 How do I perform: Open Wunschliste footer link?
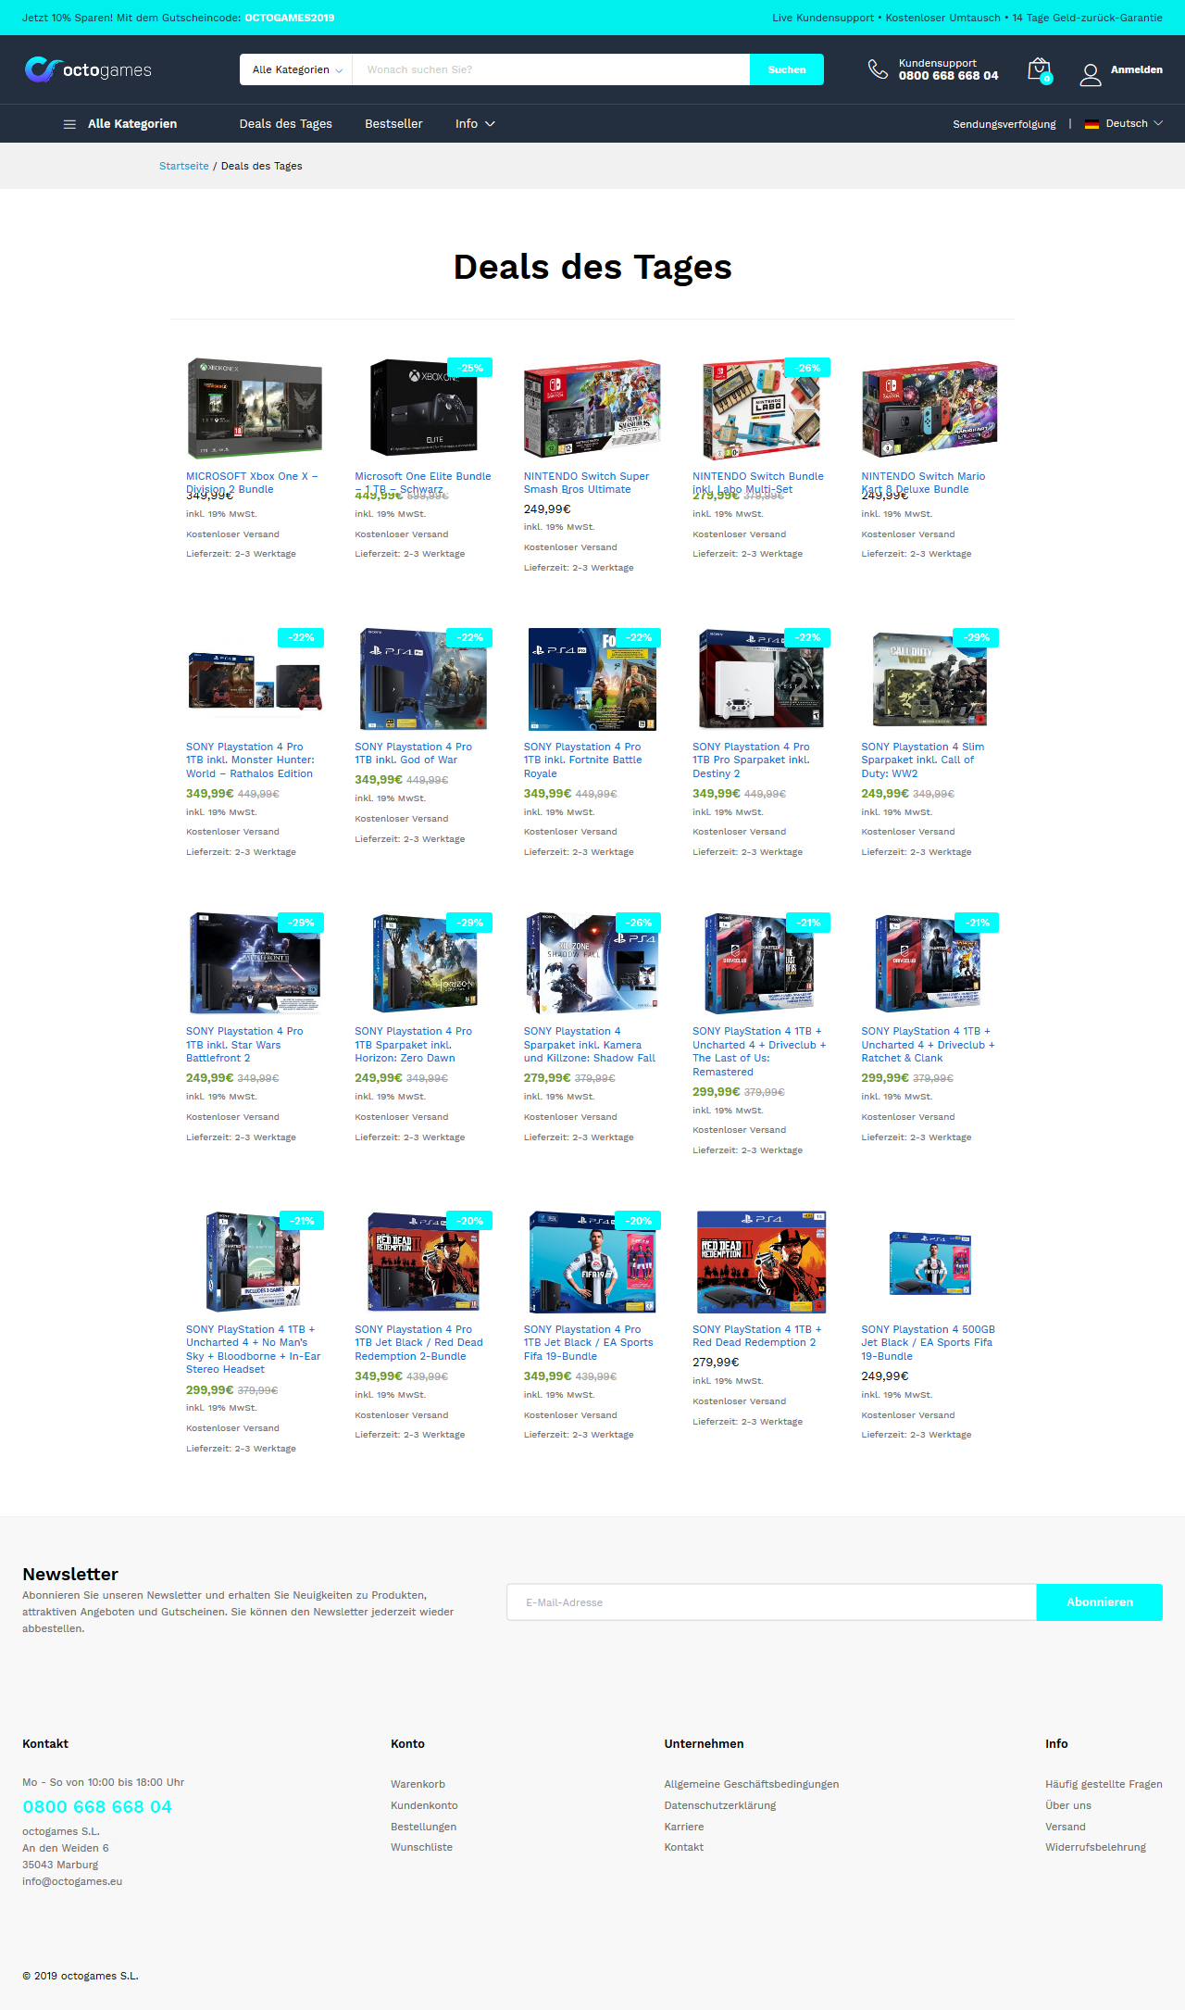tap(421, 1847)
